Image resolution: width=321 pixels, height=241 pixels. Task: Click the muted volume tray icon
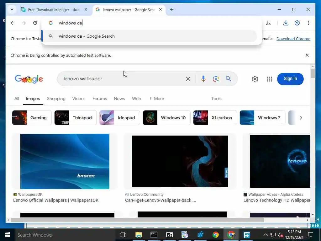pos(280,235)
